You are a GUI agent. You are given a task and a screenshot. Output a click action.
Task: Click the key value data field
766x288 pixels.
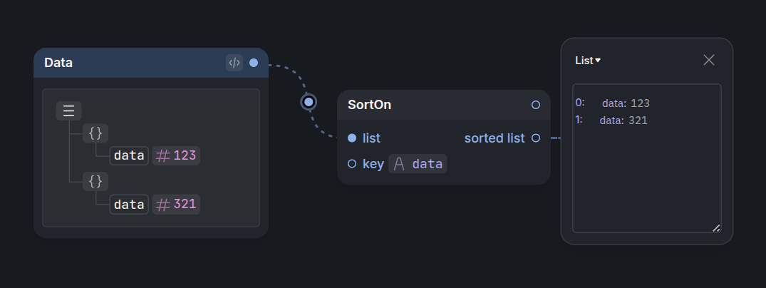tap(418, 164)
